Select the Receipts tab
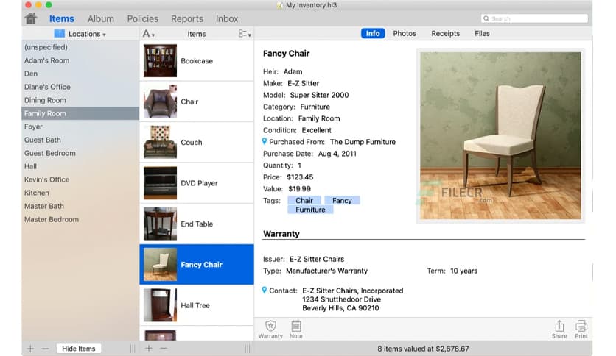 click(445, 33)
